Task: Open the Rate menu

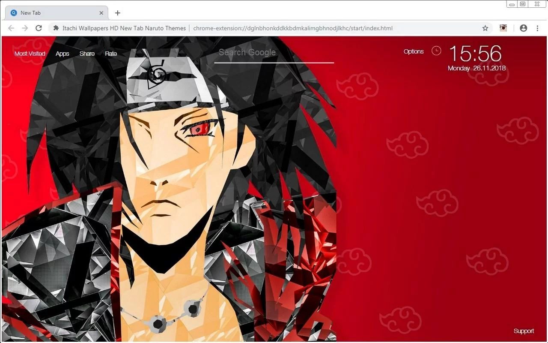Action: [x=111, y=54]
